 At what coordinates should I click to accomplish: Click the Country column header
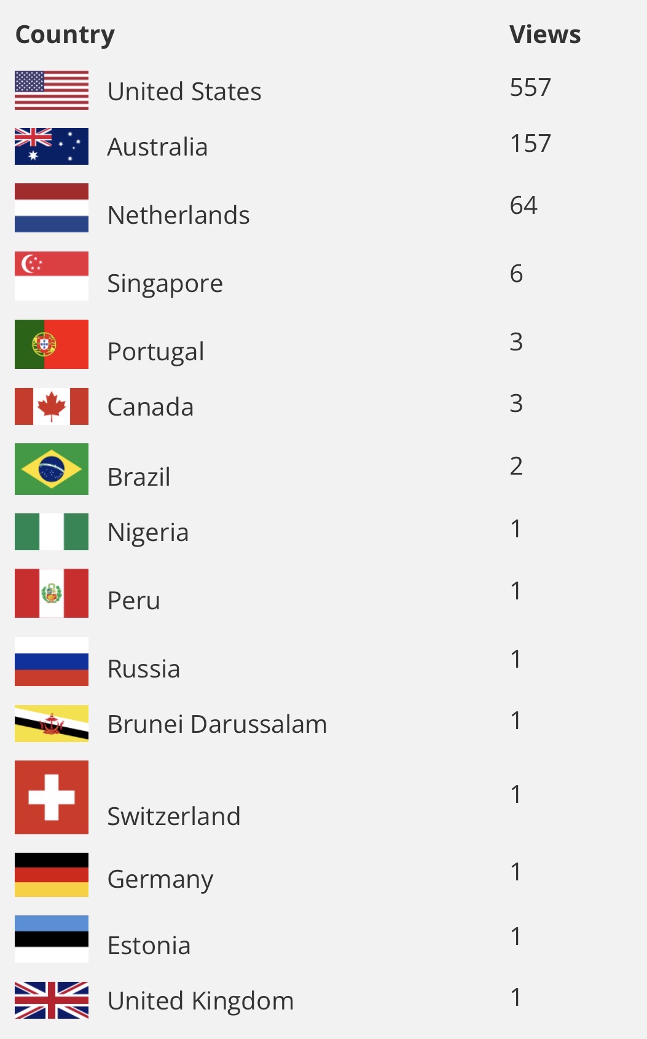[65, 34]
